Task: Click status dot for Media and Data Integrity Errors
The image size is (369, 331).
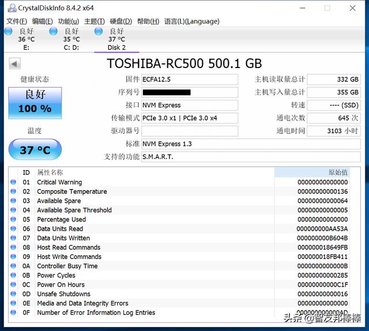Action: [13, 303]
